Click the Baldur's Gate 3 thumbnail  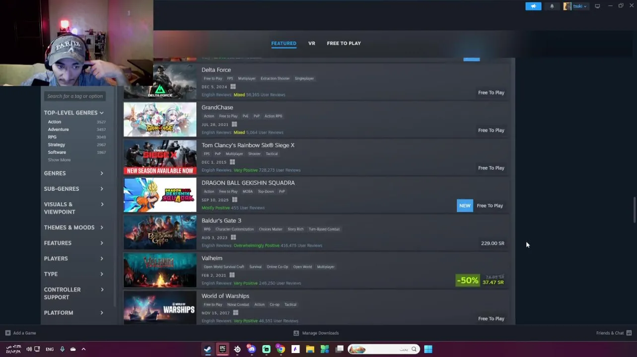click(160, 233)
